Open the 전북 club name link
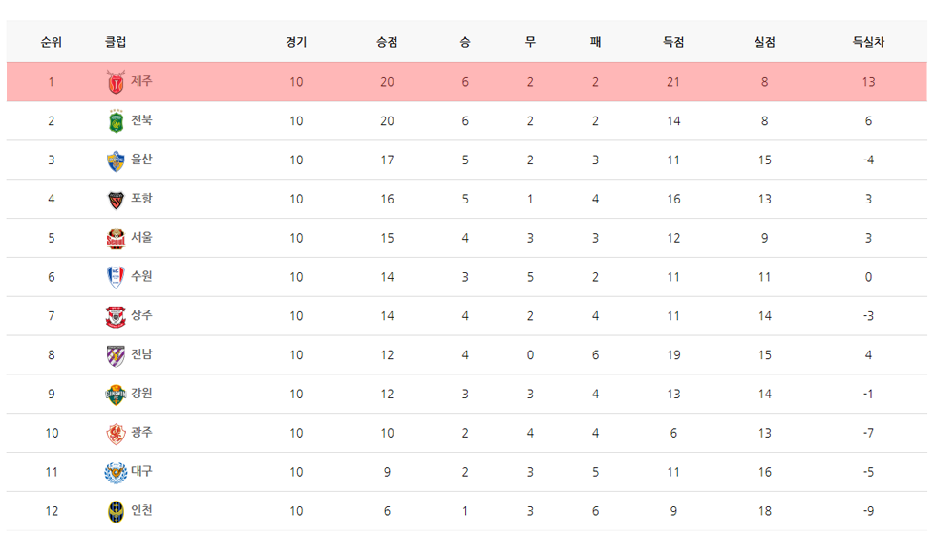 pos(141,120)
